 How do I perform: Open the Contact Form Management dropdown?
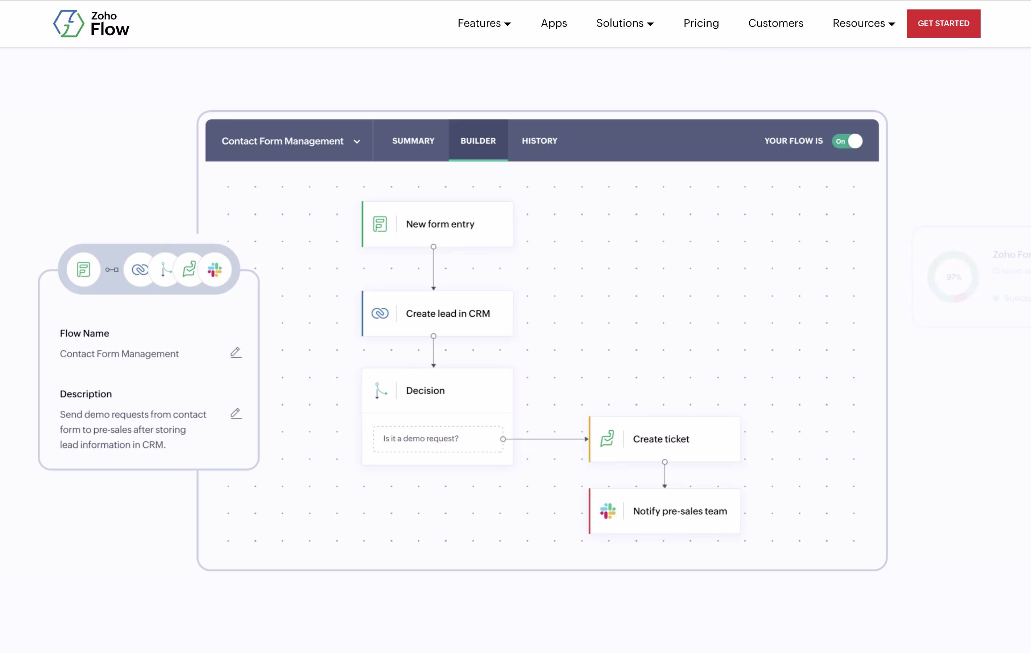[x=291, y=141]
